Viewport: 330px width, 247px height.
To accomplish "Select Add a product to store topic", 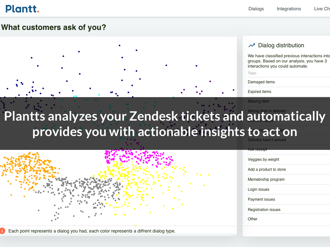I will coord(267,169).
